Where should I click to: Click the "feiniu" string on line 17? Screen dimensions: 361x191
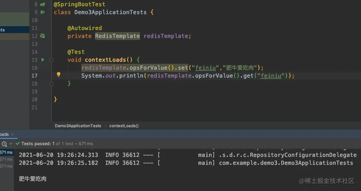[271, 76]
